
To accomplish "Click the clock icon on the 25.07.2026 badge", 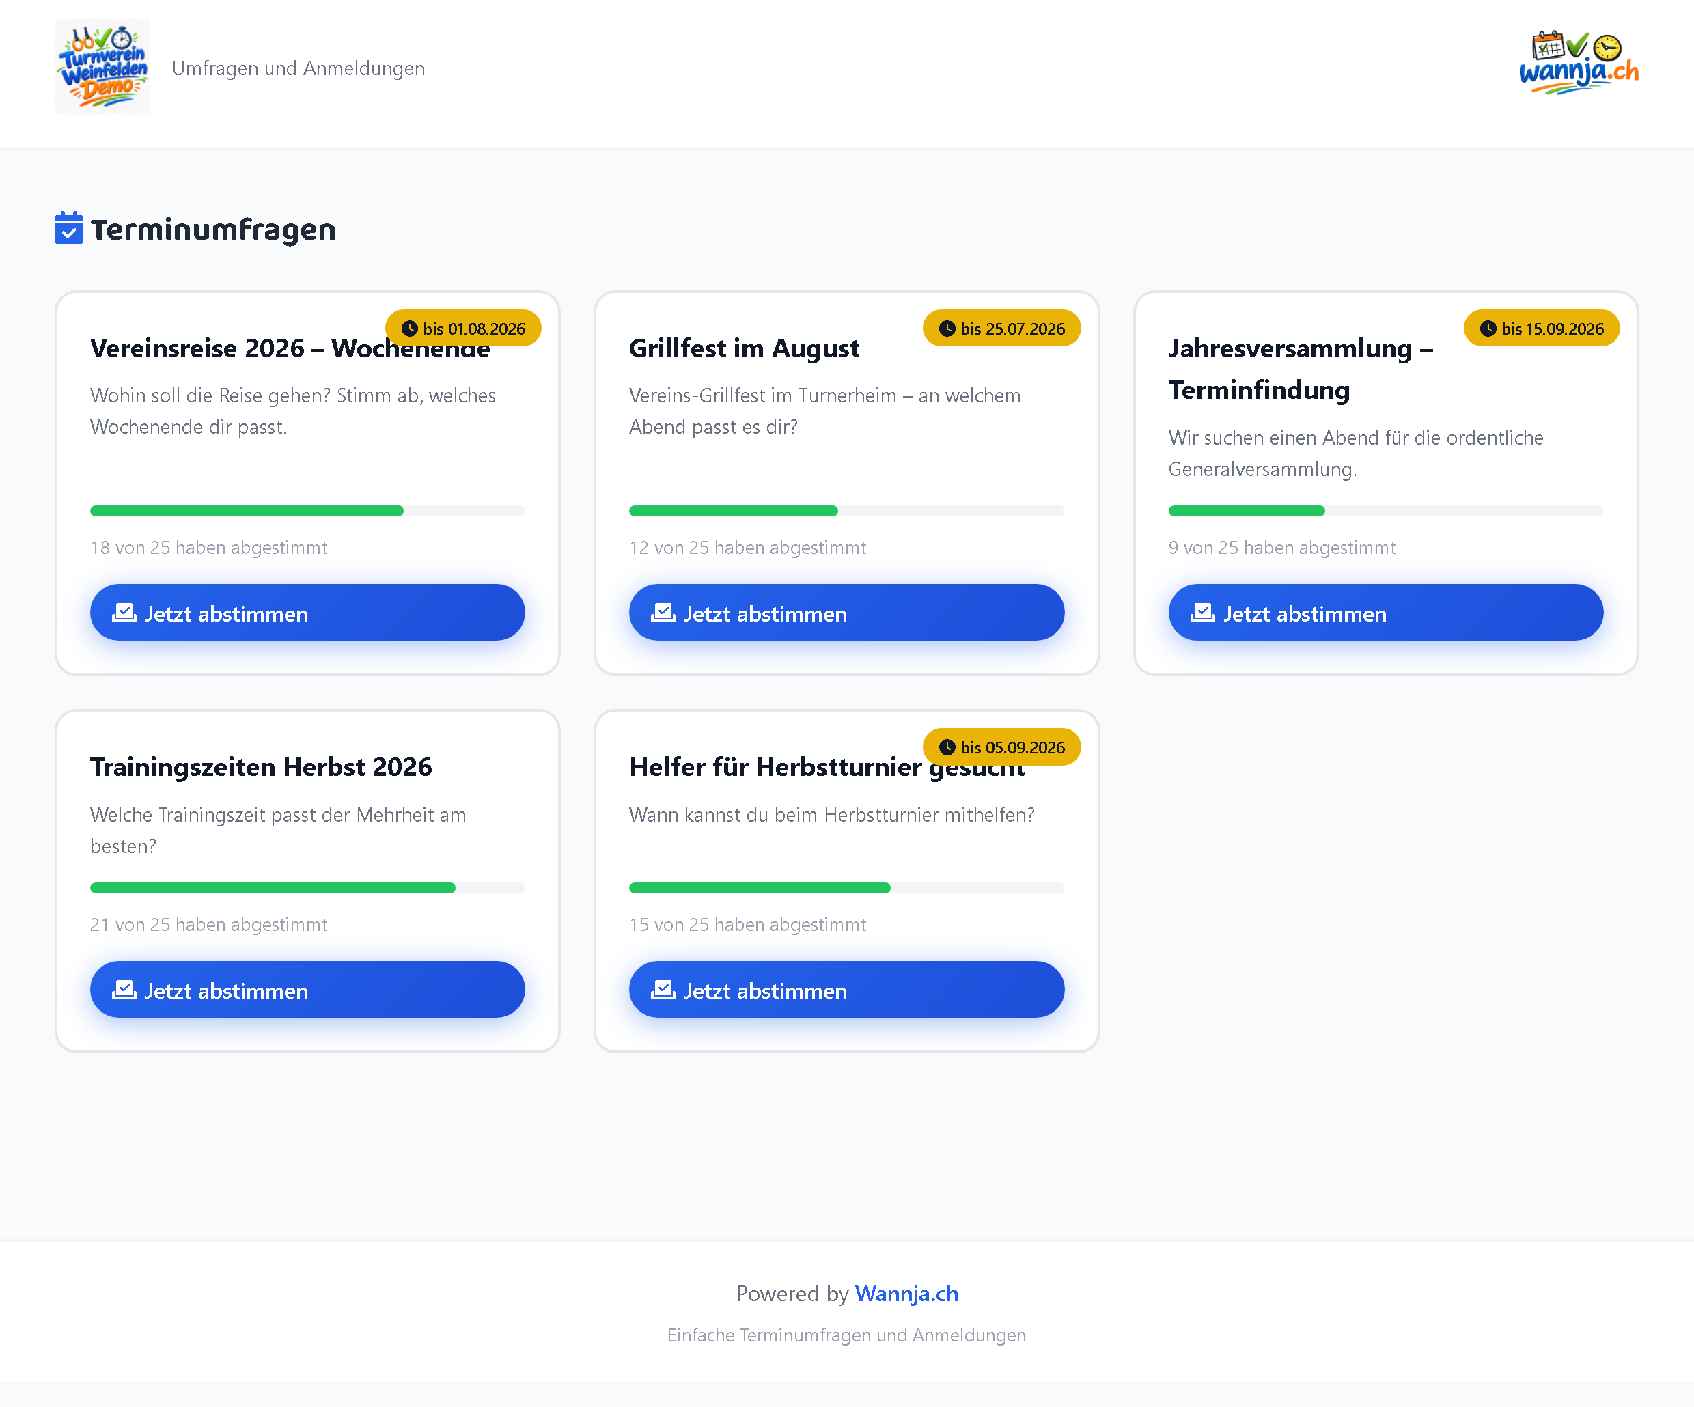I will (x=947, y=329).
